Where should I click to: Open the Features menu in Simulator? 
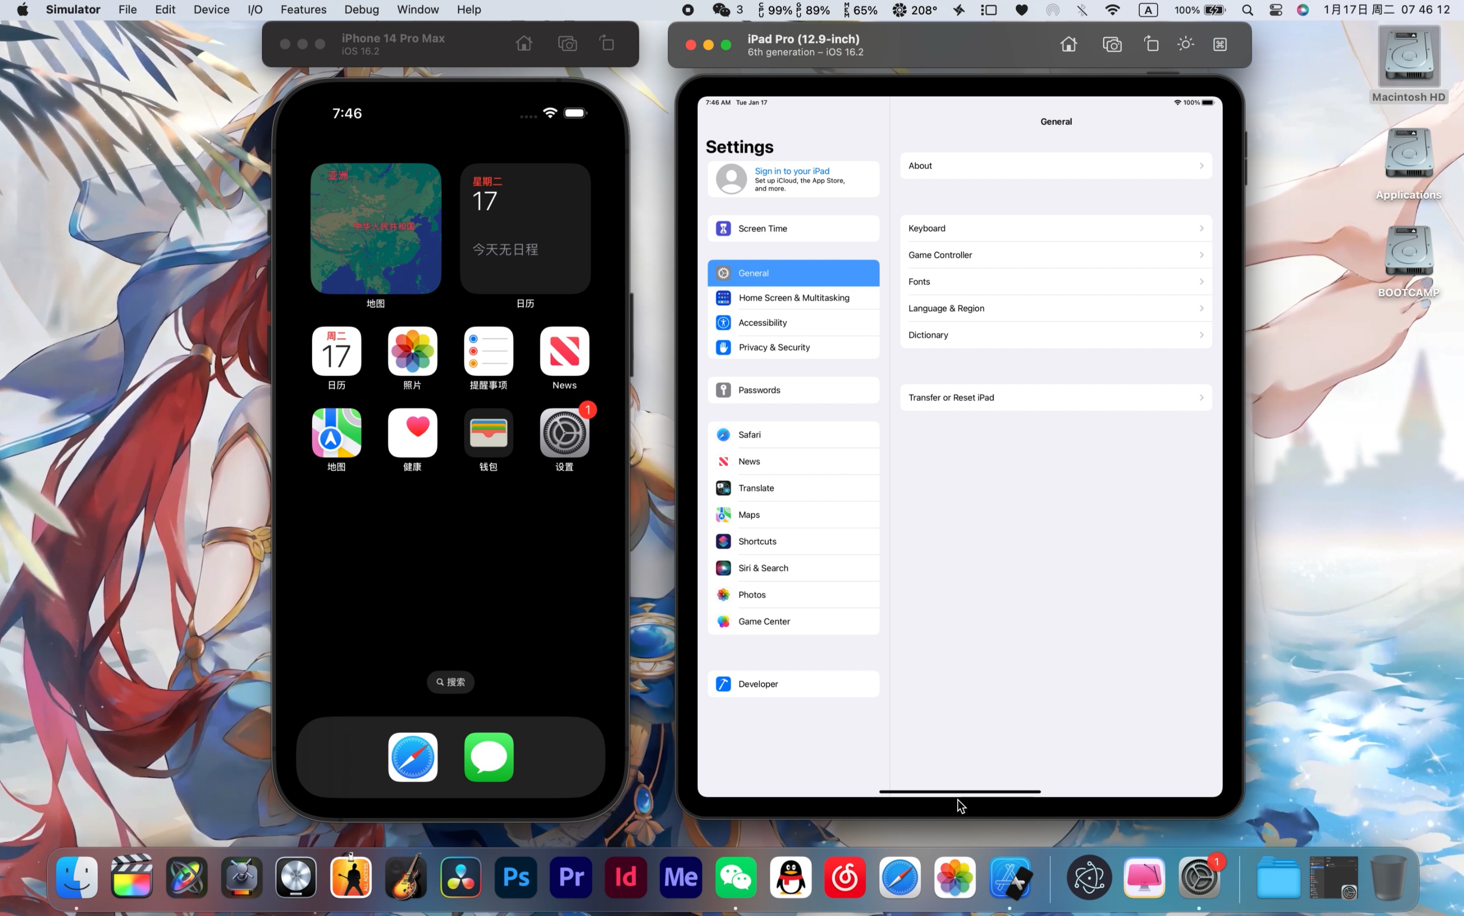[x=304, y=10]
